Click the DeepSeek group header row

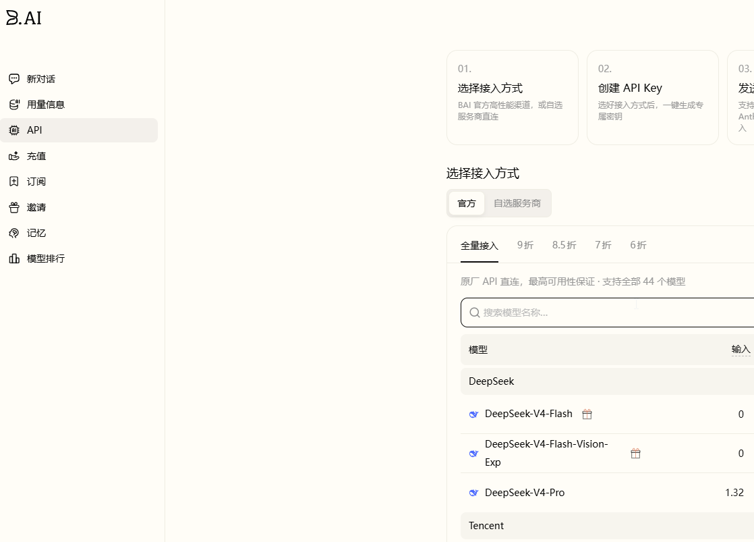[x=608, y=381]
